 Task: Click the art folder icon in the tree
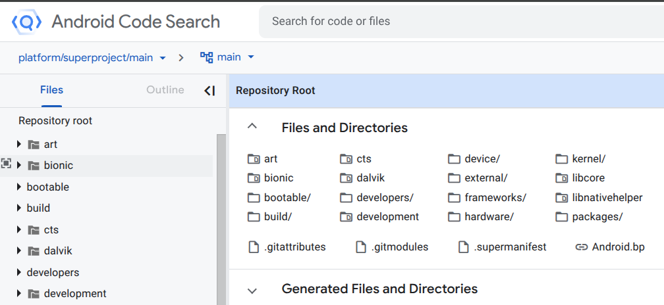[34, 145]
